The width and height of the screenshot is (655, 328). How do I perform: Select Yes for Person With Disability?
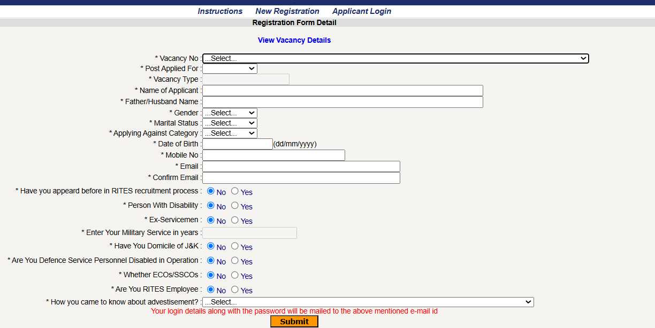click(x=235, y=206)
